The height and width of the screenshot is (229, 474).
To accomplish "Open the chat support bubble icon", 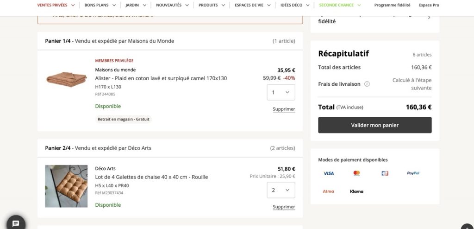I will pos(16,223).
